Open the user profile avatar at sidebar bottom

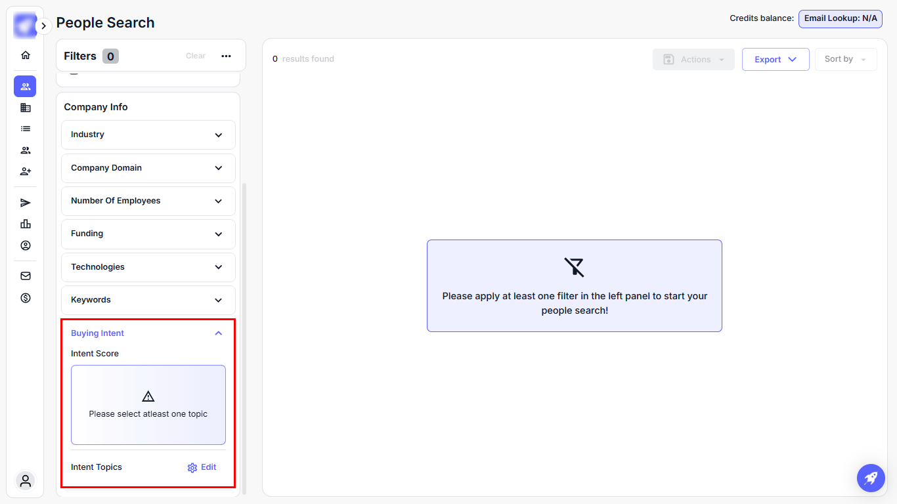26,481
